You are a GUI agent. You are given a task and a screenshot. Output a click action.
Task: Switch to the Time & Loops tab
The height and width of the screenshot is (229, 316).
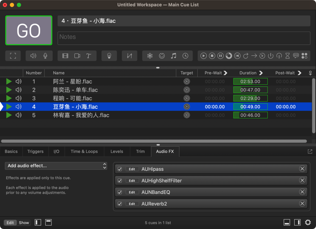pos(84,151)
